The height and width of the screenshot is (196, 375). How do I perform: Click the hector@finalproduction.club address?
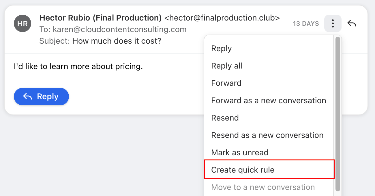(222, 18)
